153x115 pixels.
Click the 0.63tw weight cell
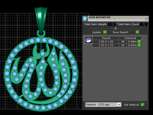[x=132, y=45]
